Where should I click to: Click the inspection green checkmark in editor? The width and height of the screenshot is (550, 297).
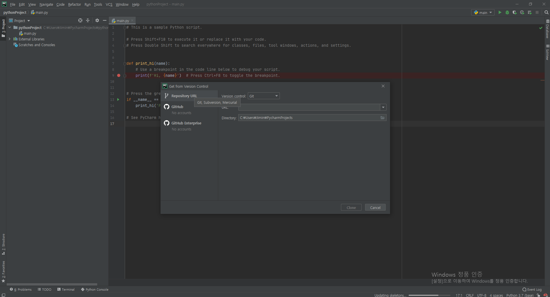[541, 28]
